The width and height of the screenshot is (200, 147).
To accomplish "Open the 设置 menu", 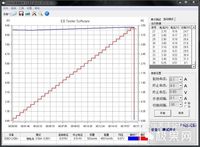I will tap(29, 8).
